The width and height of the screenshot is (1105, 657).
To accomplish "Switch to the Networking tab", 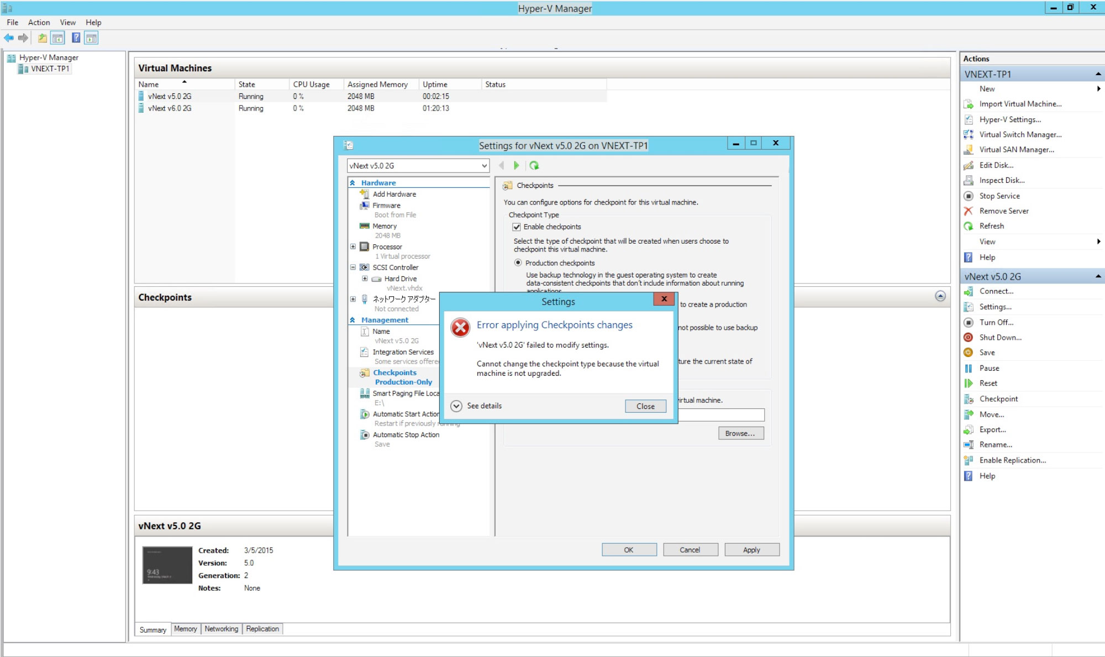I will (221, 629).
